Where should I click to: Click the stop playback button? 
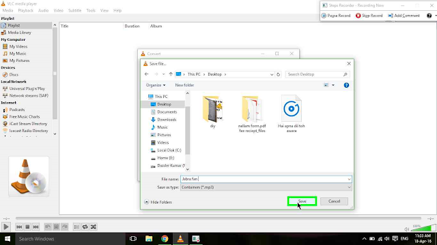(27, 227)
